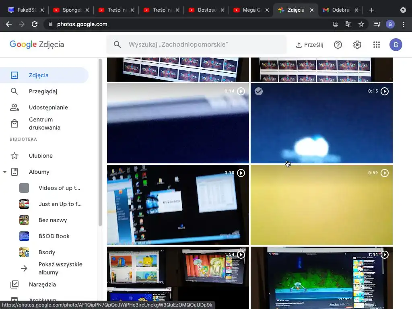Image resolution: width=412 pixels, height=309 pixels.
Task: Switch to the FakeBSOD browser tab
Action: pos(26,10)
